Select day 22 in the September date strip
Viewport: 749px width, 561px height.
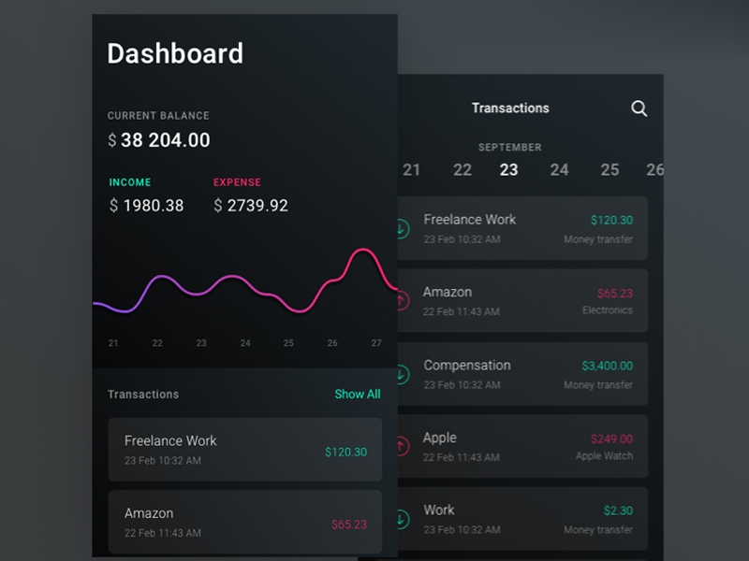point(463,170)
